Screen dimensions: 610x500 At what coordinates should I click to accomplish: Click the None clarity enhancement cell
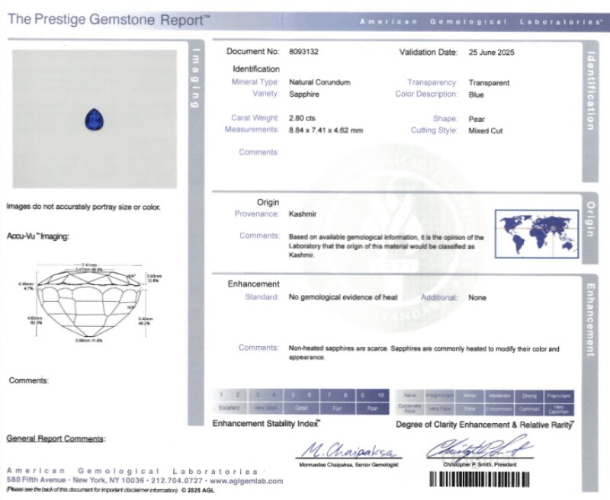click(x=410, y=396)
